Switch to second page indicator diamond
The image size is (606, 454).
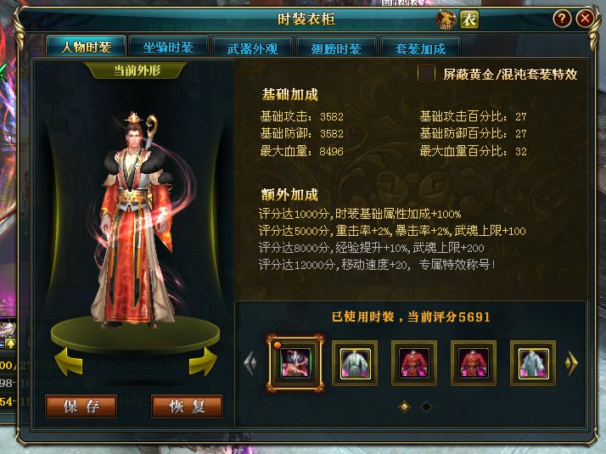426,406
